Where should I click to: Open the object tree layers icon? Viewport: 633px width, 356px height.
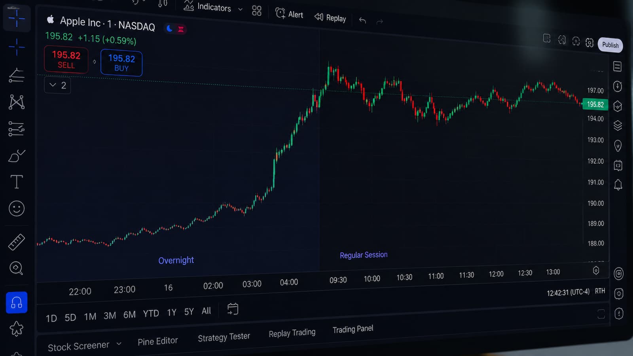tap(618, 126)
